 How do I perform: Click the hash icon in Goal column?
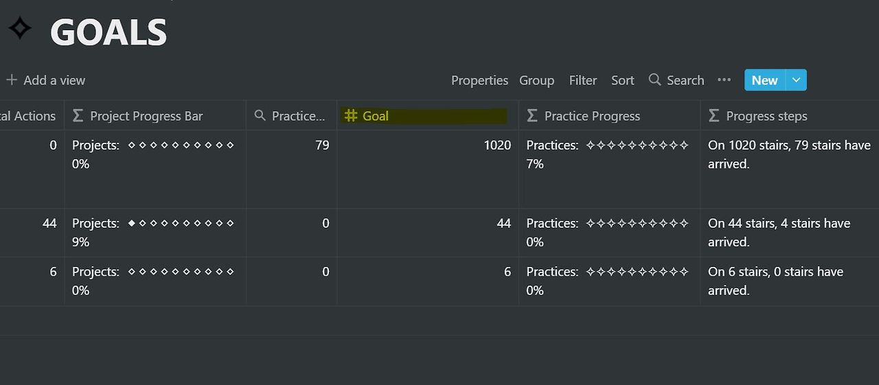click(x=351, y=115)
